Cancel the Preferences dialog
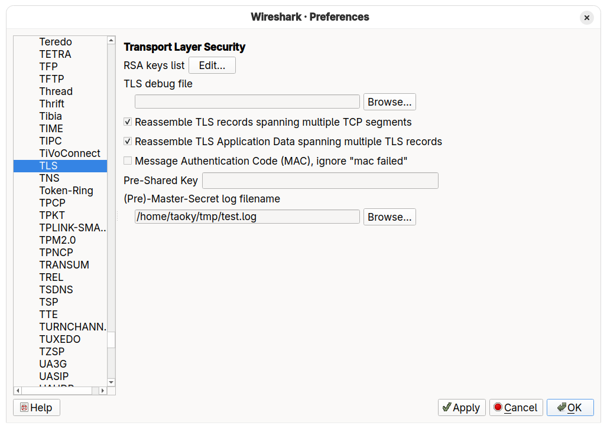607x429 pixels. pos(515,407)
